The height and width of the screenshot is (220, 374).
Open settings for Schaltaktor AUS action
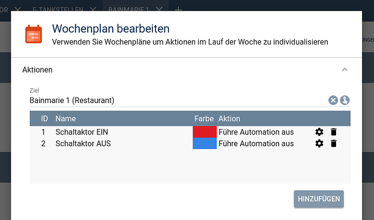click(319, 144)
